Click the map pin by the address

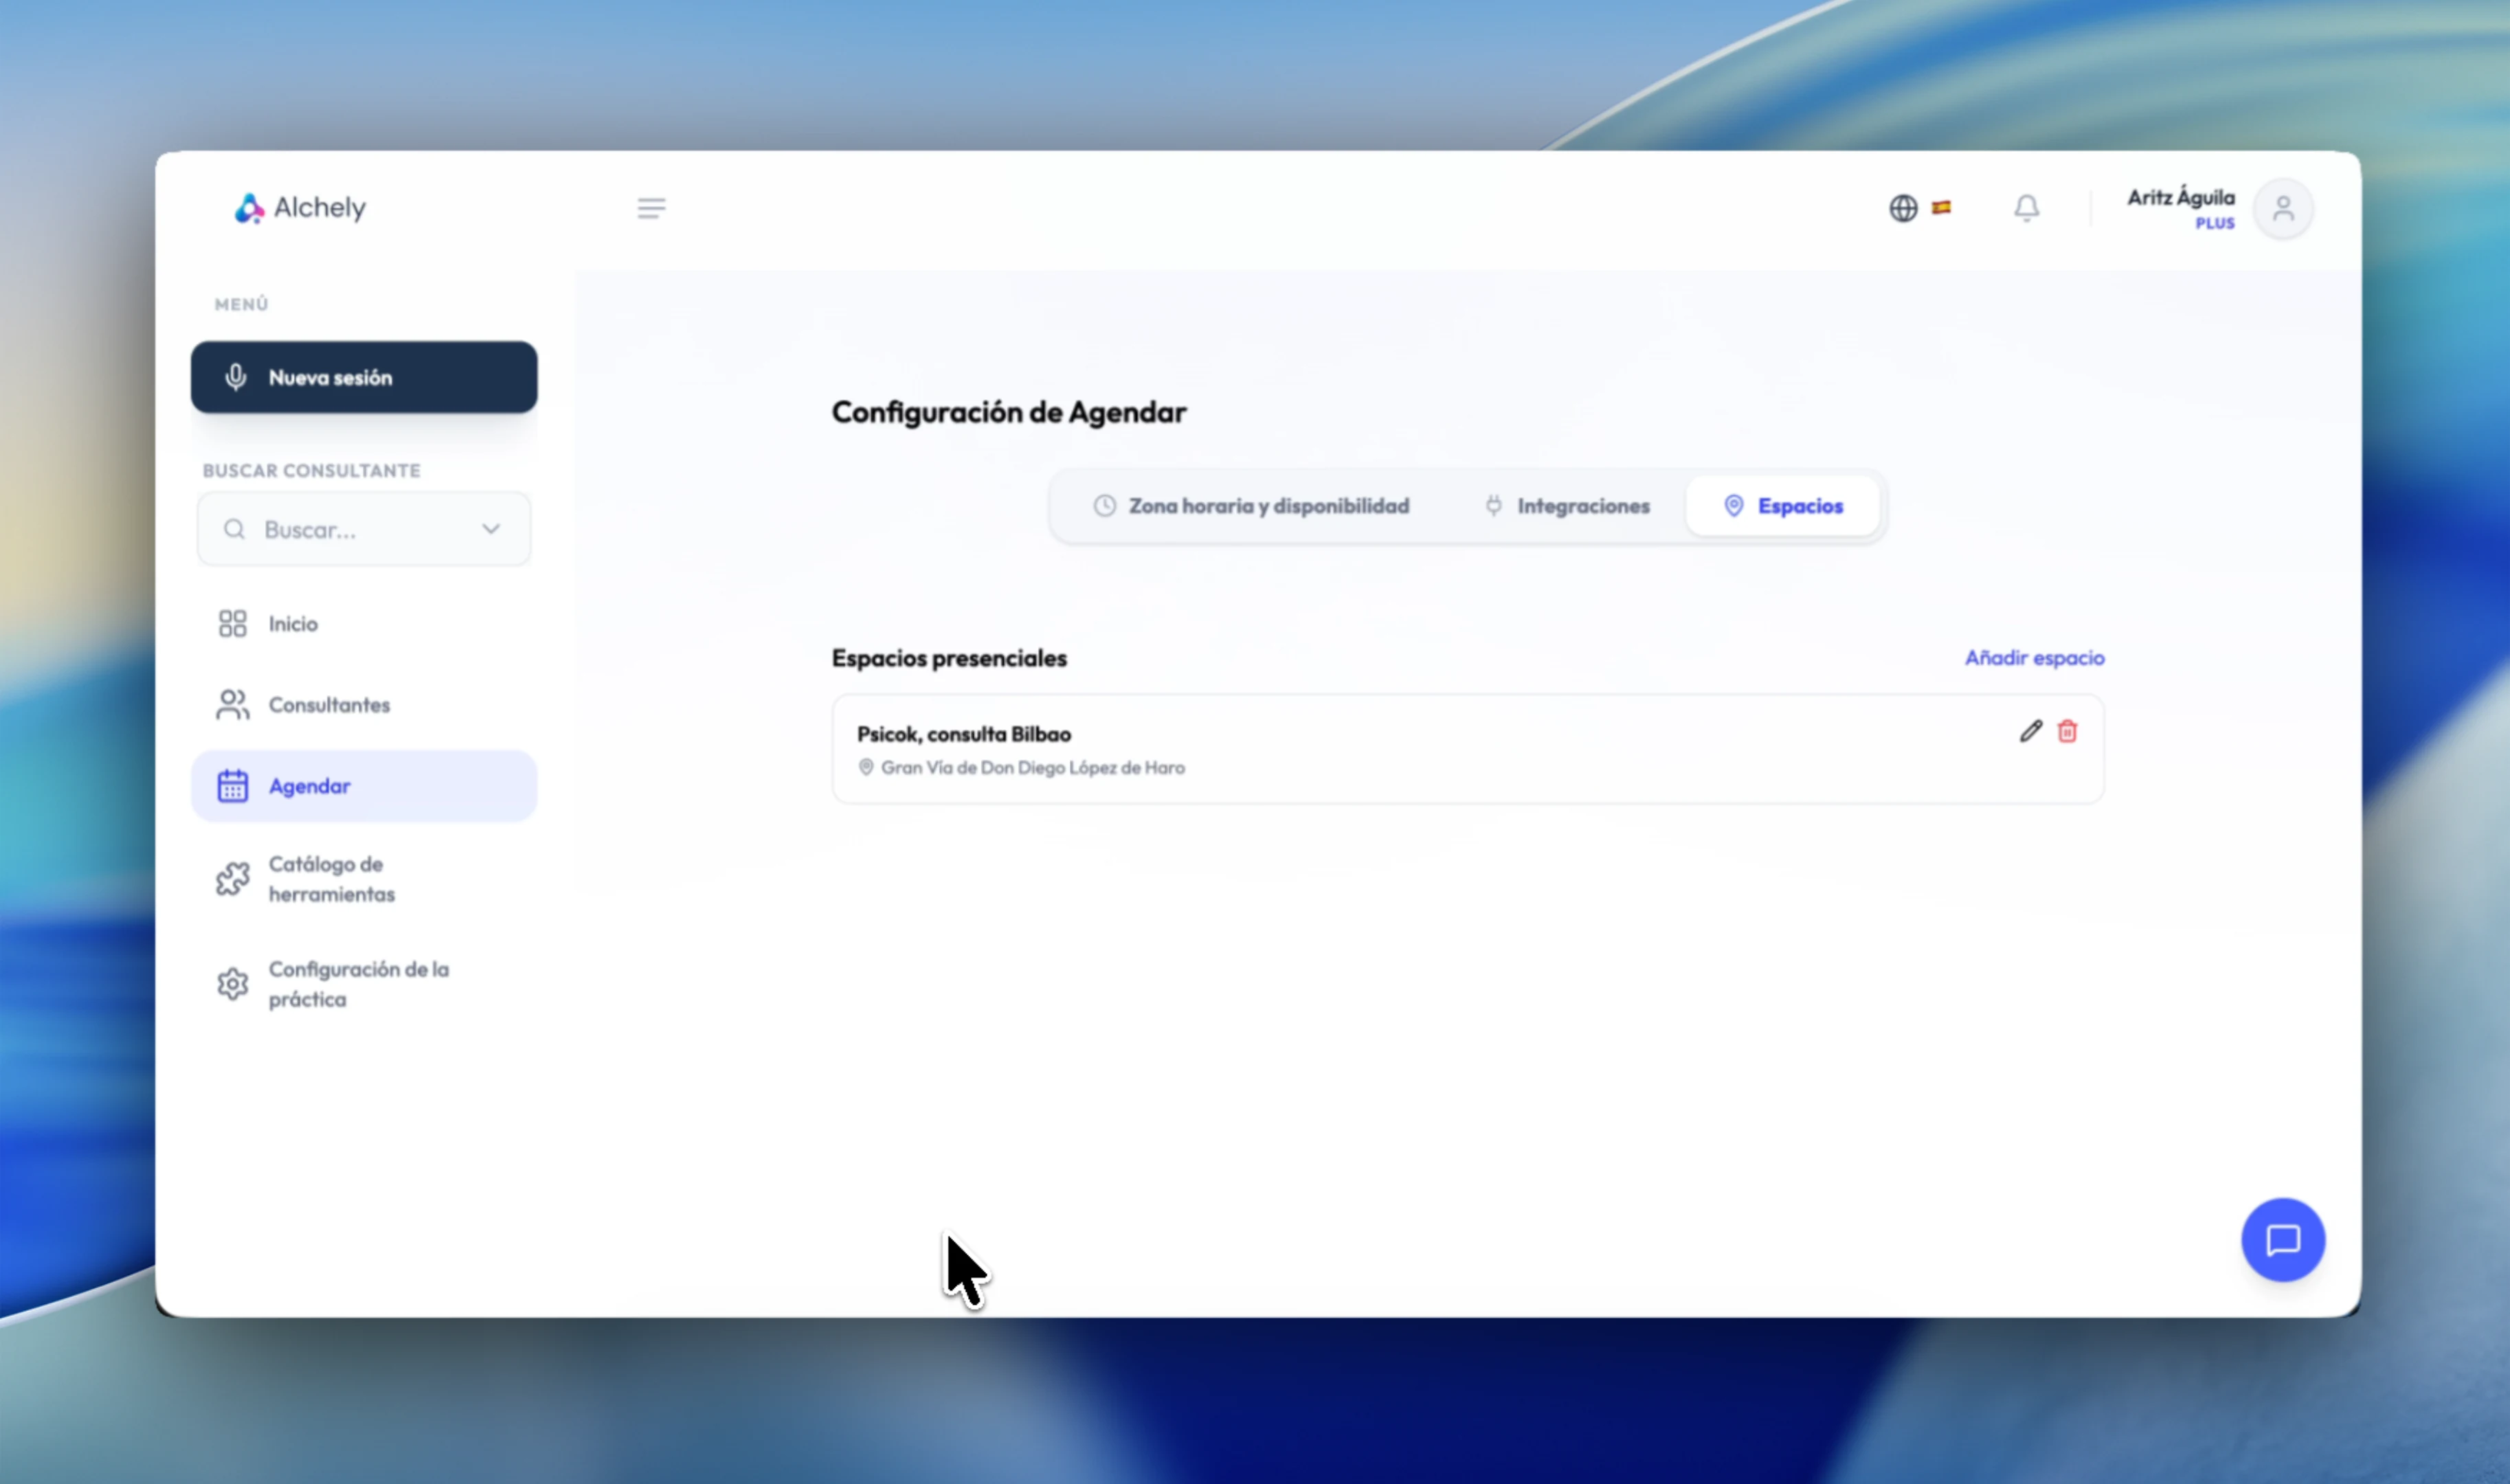866,767
